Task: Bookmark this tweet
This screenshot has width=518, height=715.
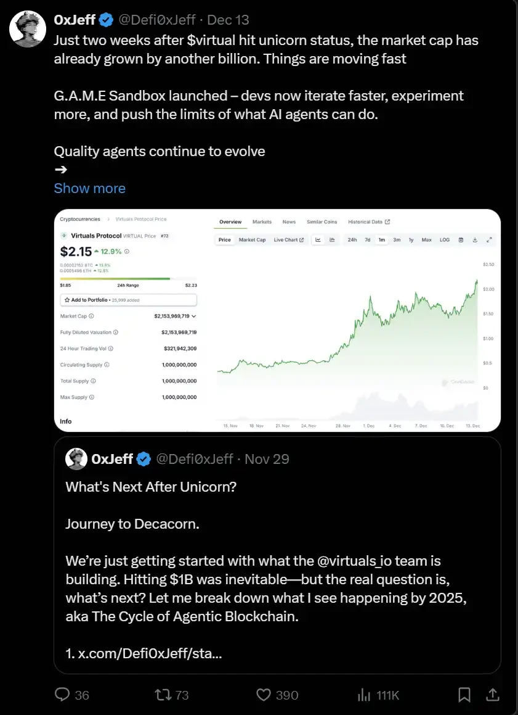Action: point(464,695)
